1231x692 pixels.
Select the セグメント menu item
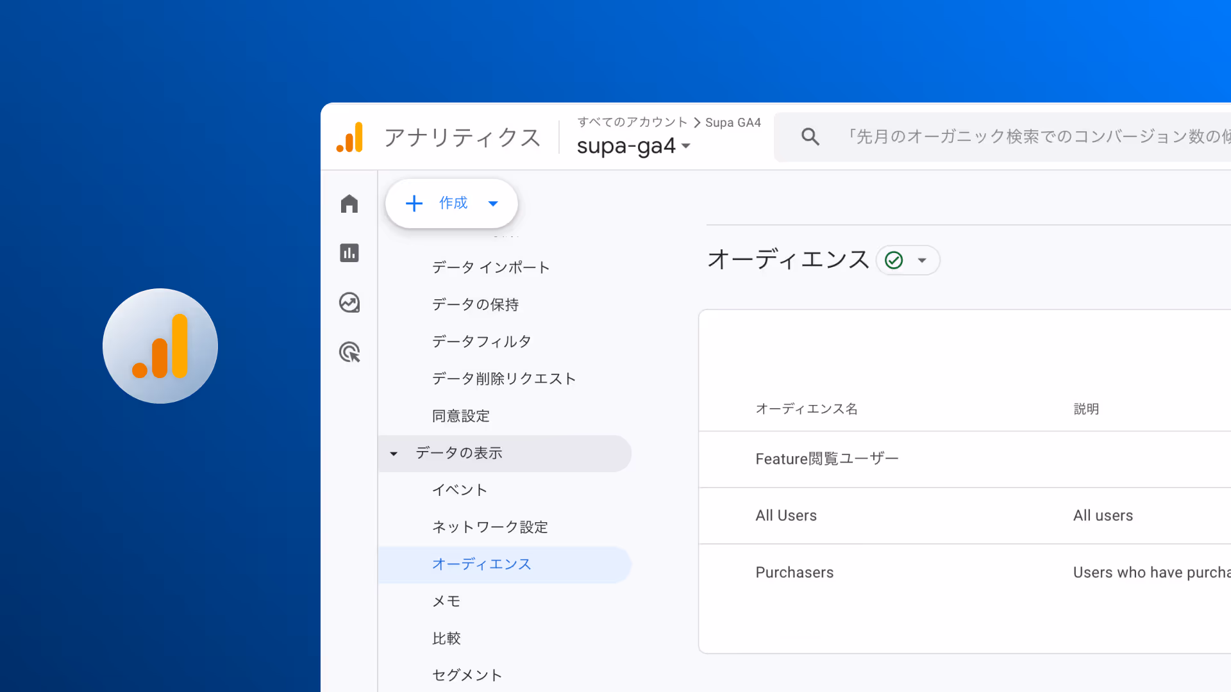point(467,675)
